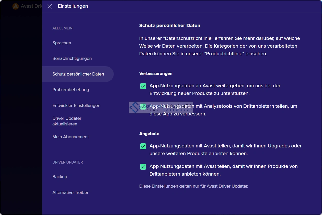The image size is (322, 215).
Task: Open the Sprachen settings section
Action: click(x=62, y=43)
